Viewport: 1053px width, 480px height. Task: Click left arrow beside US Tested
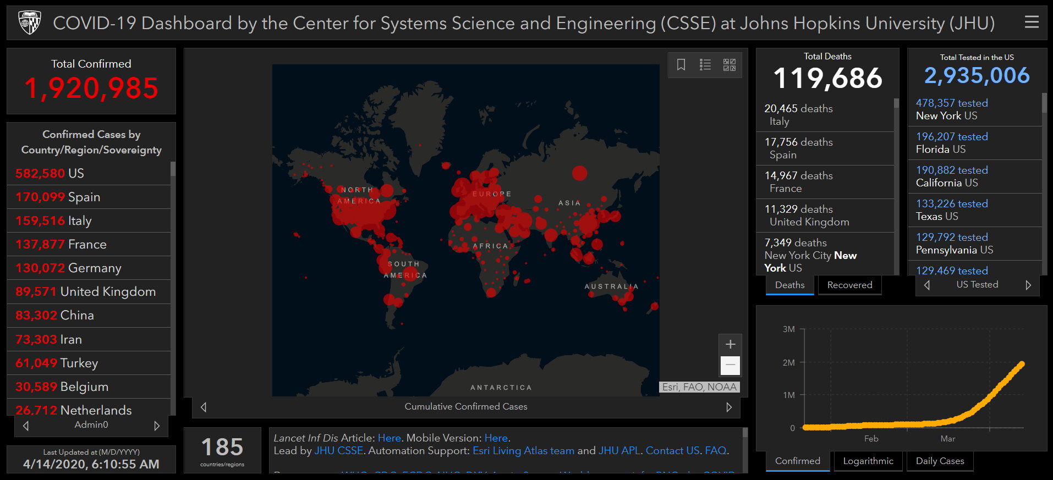point(927,285)
